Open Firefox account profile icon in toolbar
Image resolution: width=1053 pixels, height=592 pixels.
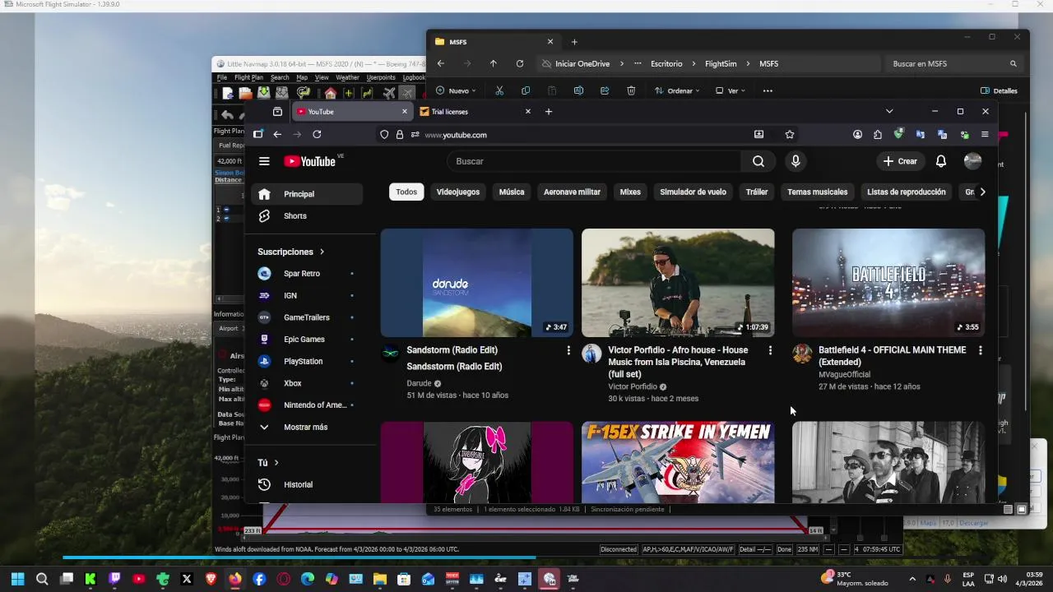(x=857, y=134)
